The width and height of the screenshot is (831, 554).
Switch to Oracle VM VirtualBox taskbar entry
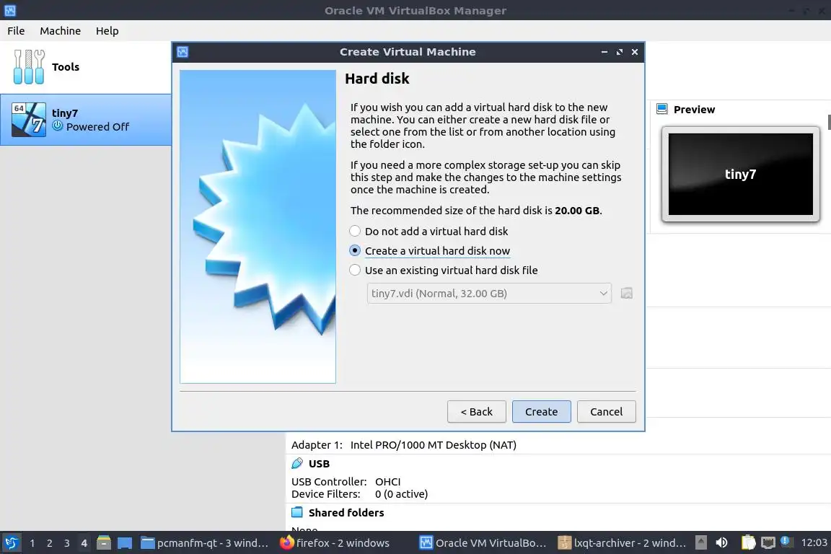[x=483, y=543]
